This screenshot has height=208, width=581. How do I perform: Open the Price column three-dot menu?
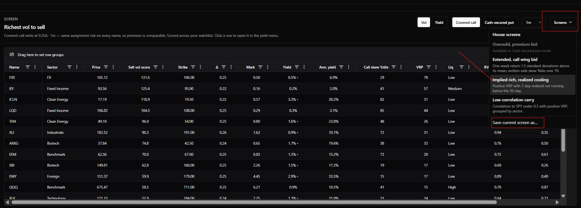pos(113,67)
